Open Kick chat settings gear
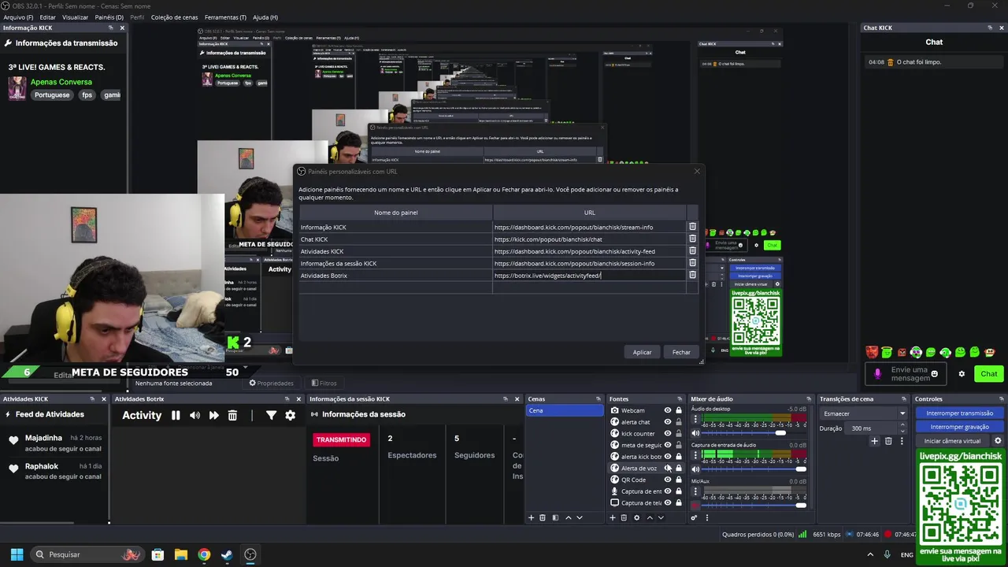Image resolution: width=1008 pixels, height=567 pixels. click(x=962, y=374)
